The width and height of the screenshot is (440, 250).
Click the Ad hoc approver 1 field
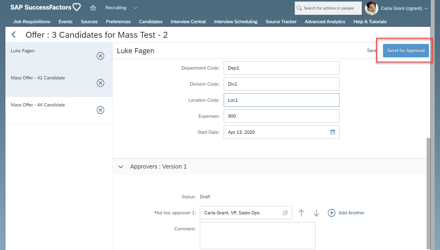pos(246,213)
